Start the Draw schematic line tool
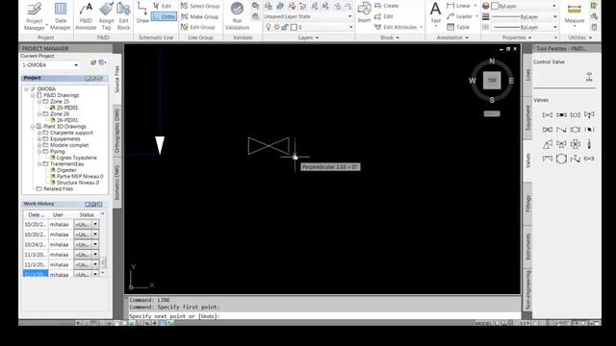This screenshot has height=346, width=616. [x=142, y=12]
